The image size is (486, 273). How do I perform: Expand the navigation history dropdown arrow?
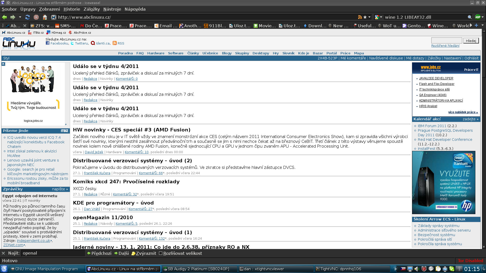coord(20,17)
